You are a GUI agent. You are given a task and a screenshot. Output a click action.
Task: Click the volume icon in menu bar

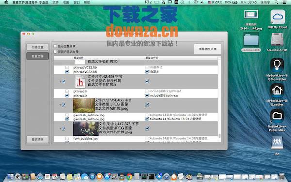(x=202, y=2)
